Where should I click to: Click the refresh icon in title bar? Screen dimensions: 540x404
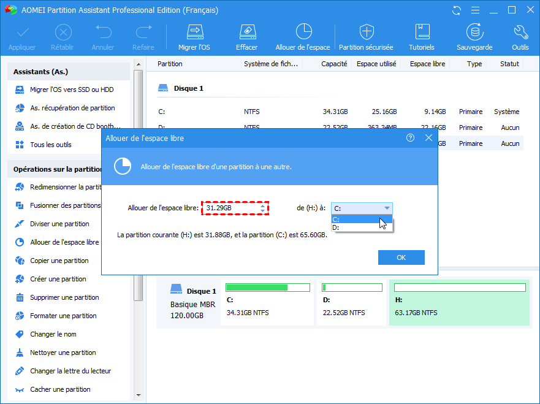tap(457, 10)
